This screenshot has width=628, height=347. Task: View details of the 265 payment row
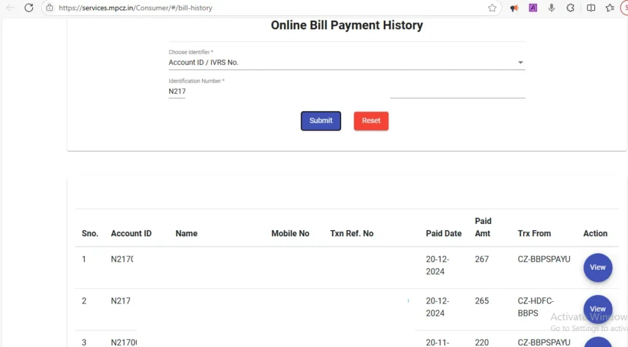pos(597,309)
